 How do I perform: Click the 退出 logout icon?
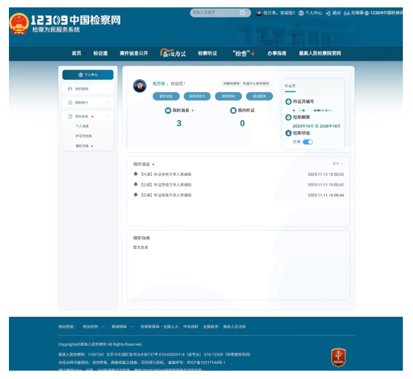pos(328,13)
